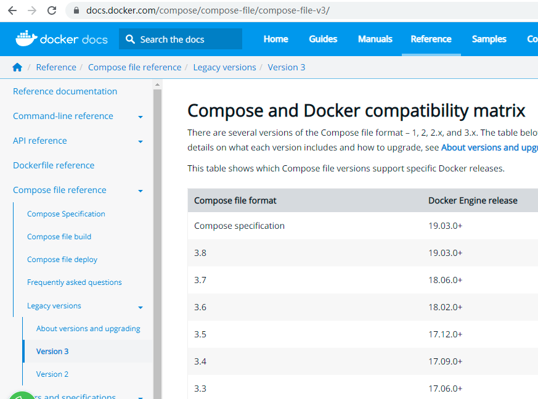This screenshot has width=538, height=399.
Task: Click the 3.5 format cell
Action: (200, 334)
